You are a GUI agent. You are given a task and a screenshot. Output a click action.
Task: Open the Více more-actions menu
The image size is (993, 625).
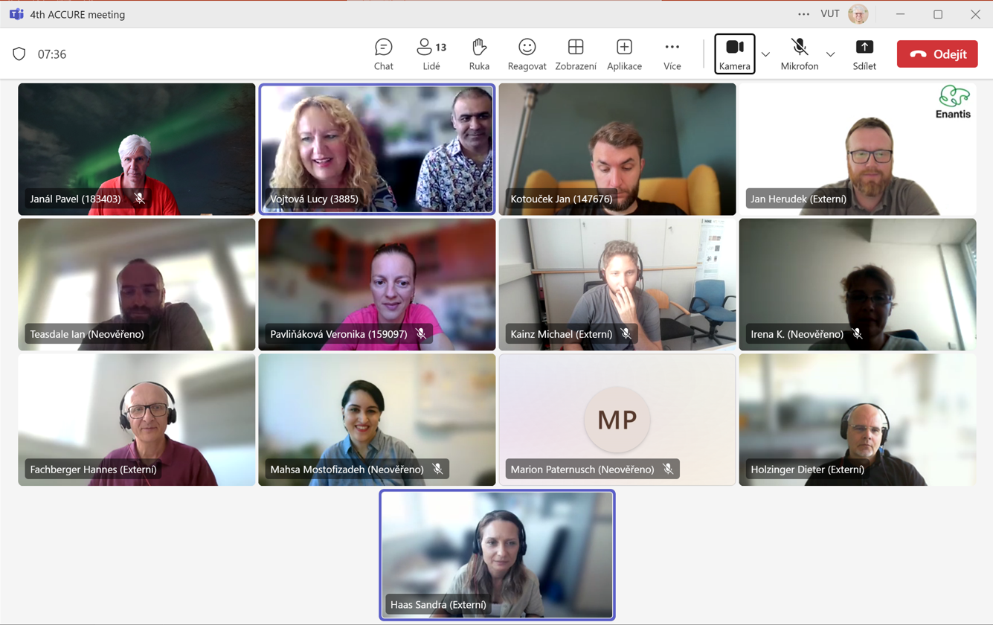672,54
